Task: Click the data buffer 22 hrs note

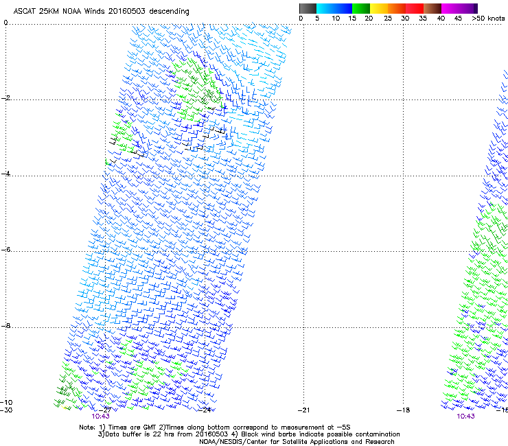Action: pyautogui.click(x=249, y=434)
